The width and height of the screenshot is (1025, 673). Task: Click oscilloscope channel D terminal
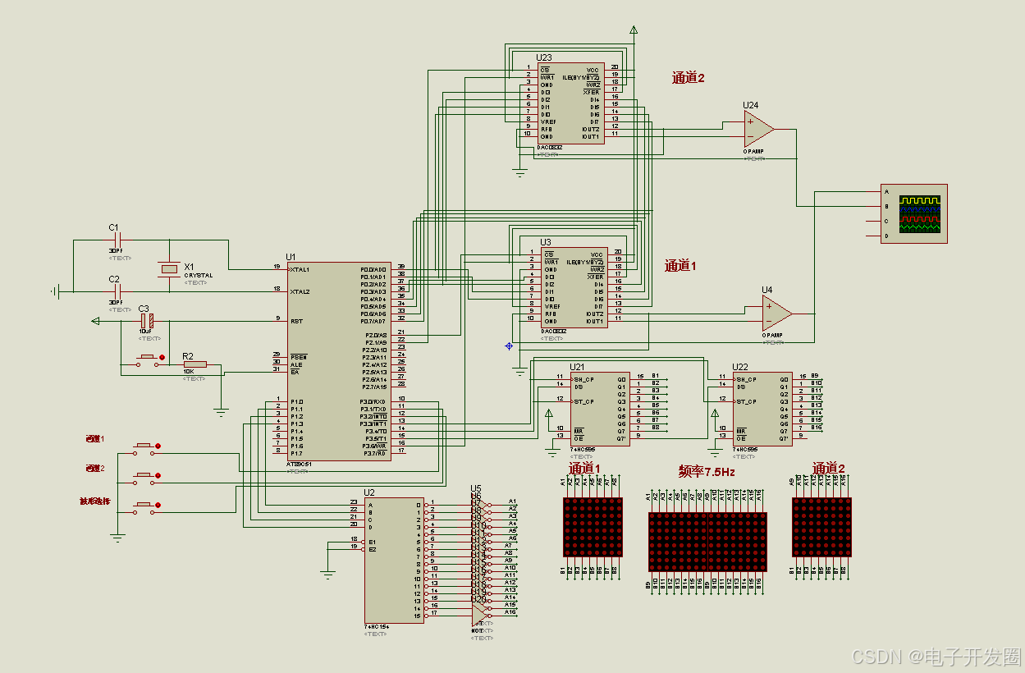tap(886, 236)
